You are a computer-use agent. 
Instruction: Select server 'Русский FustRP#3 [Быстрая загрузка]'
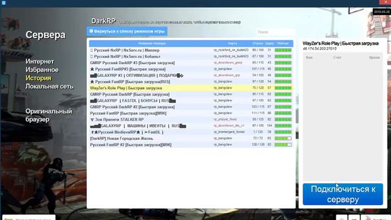tap(191, 69)
